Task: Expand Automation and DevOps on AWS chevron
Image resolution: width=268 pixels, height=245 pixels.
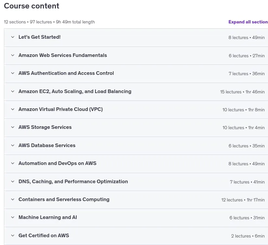Action: 13,163
